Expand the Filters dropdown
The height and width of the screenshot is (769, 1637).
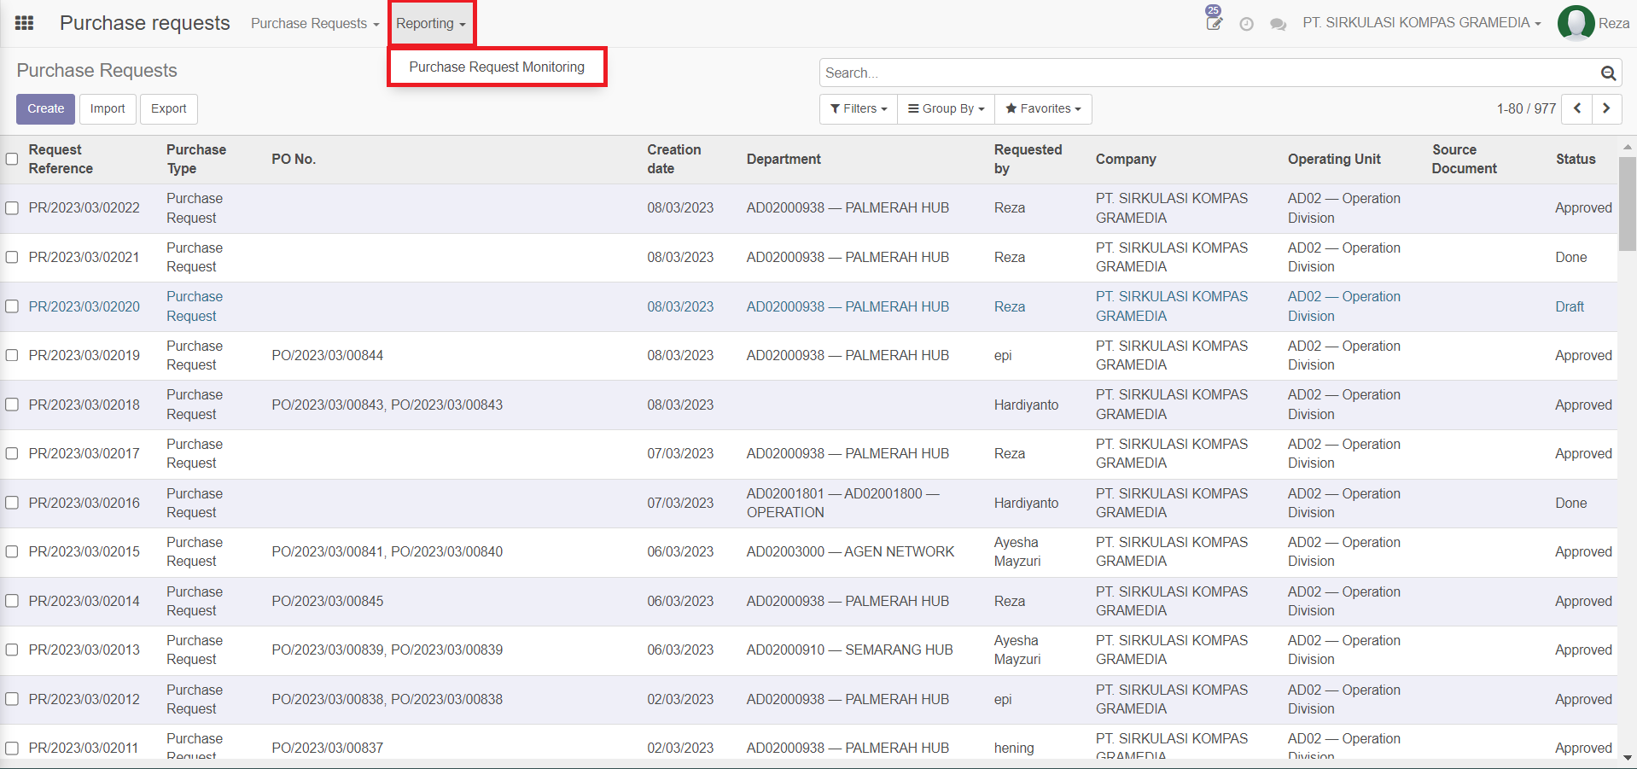point(859,108)
